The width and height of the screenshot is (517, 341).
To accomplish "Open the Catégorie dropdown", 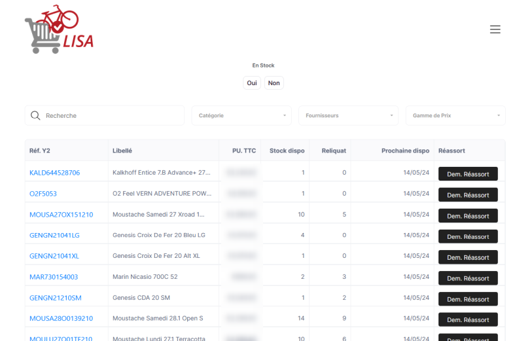I will [241, 115].
